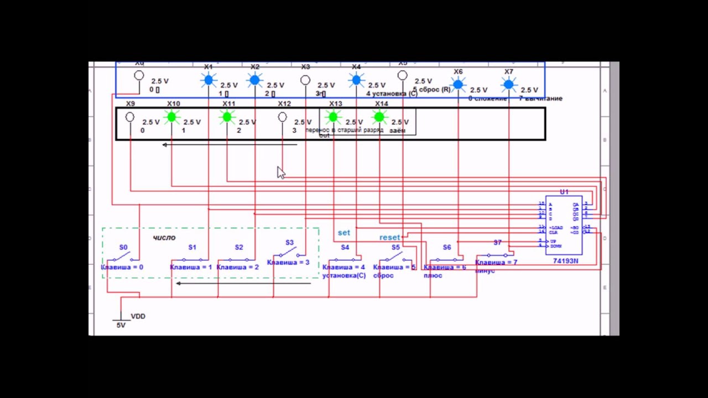The image size is (708, 398).
Task: Select the lit blue probe X6
Action: pyautogui.click(x=457, y=85)
